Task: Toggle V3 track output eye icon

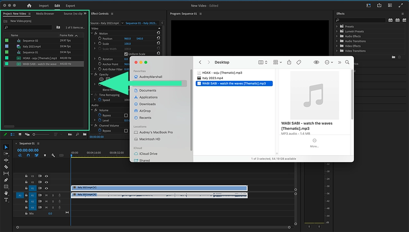Action: tap(47, 176)
